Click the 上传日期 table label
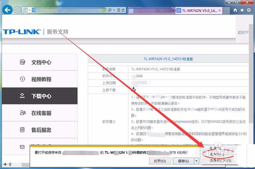Viewport: 255px width, 169px height. (109, 83)
